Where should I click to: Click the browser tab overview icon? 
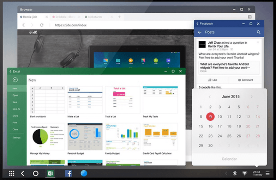[x=250, y=17]
